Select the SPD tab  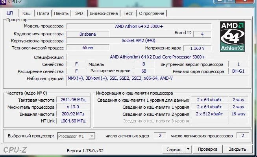point(79,13)
